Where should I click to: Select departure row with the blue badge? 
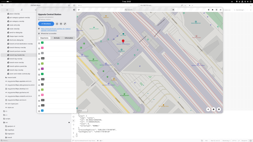(x=57, y=111)
